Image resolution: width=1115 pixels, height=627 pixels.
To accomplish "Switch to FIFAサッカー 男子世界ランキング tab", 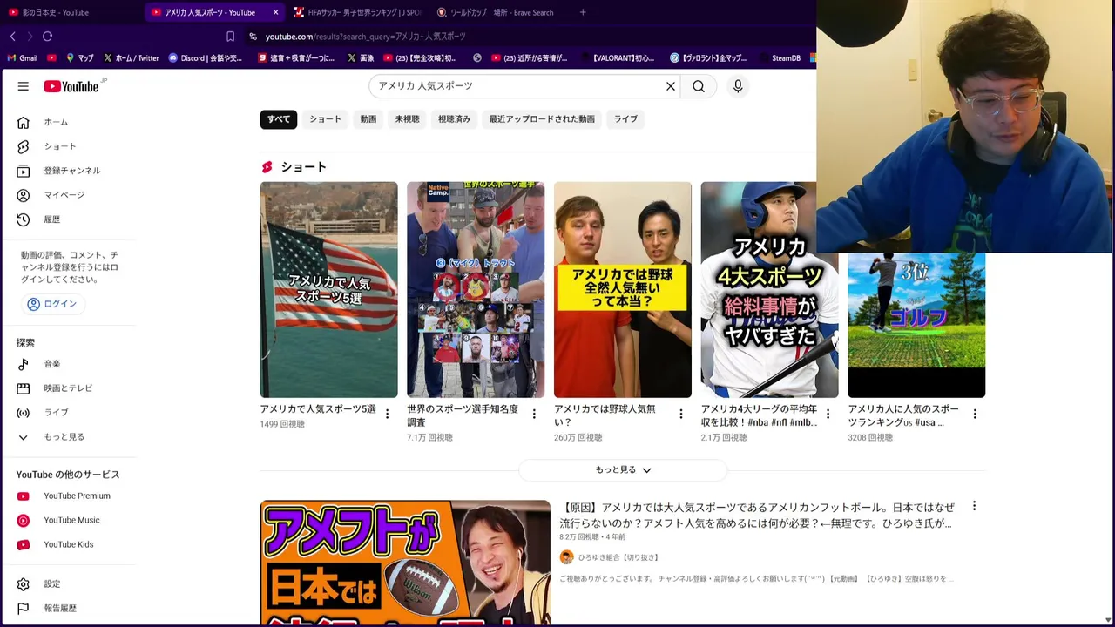I will 357,12.
